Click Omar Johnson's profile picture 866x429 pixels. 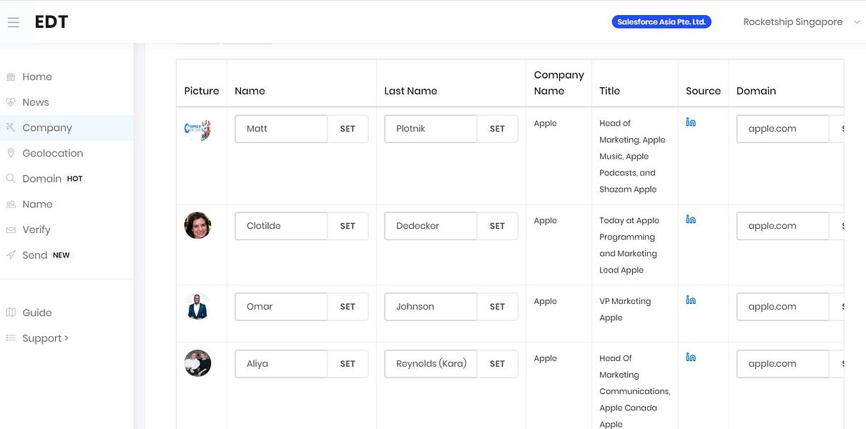[x=197, y=306]
